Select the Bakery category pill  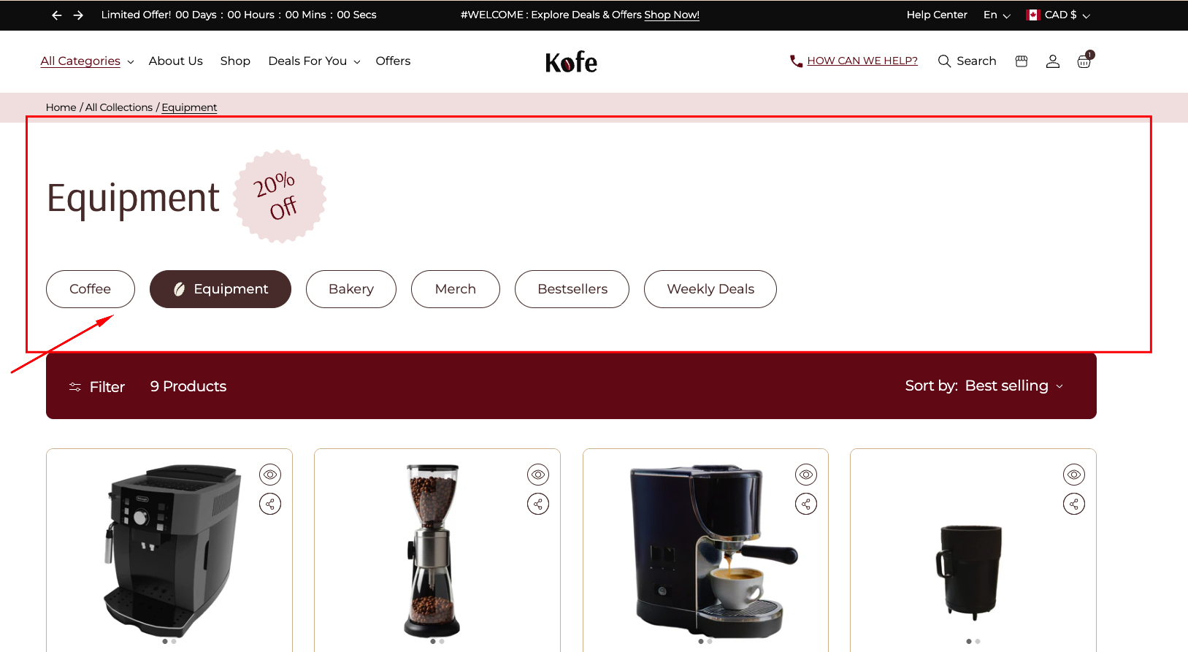click(x=351, y=289)
